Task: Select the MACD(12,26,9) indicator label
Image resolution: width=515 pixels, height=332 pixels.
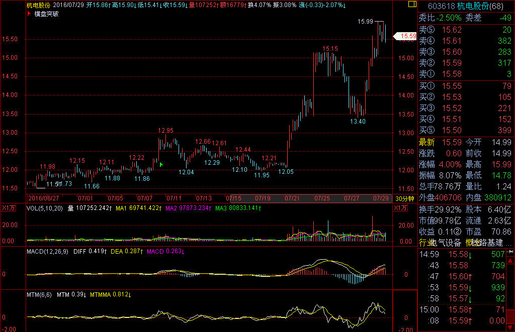Action: 48,251
